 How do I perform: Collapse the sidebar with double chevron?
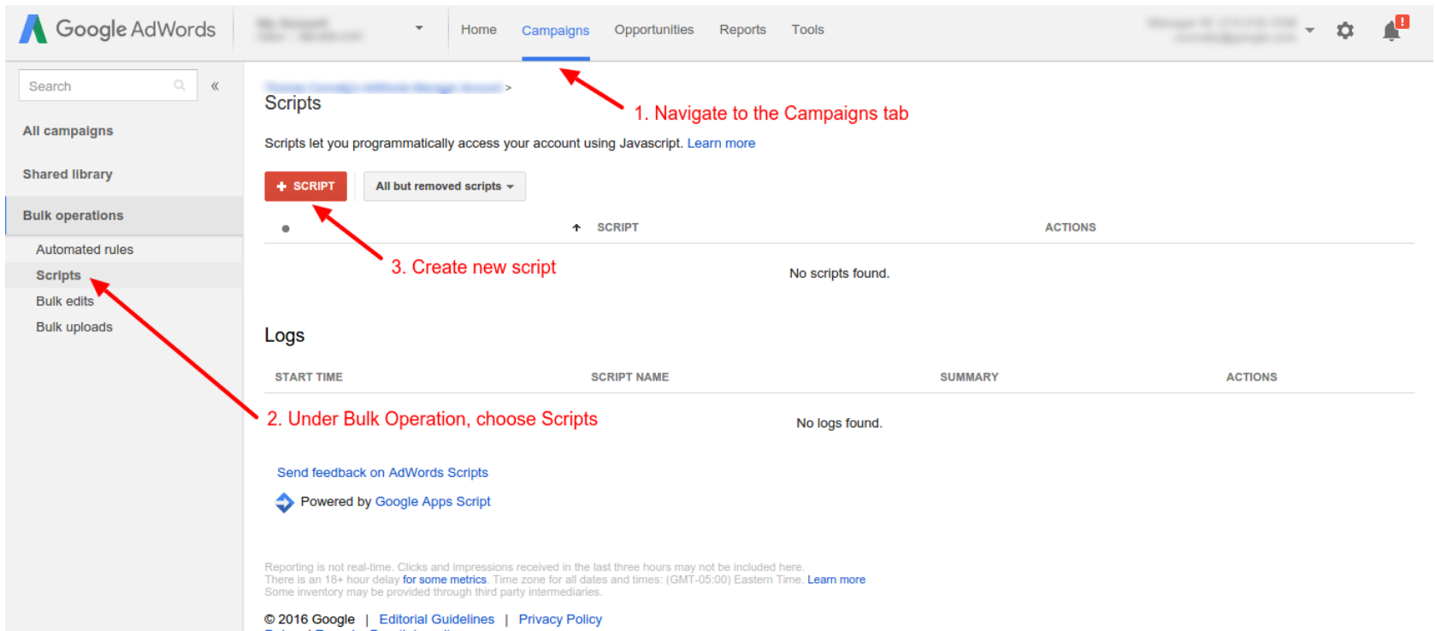coord(215,86)
